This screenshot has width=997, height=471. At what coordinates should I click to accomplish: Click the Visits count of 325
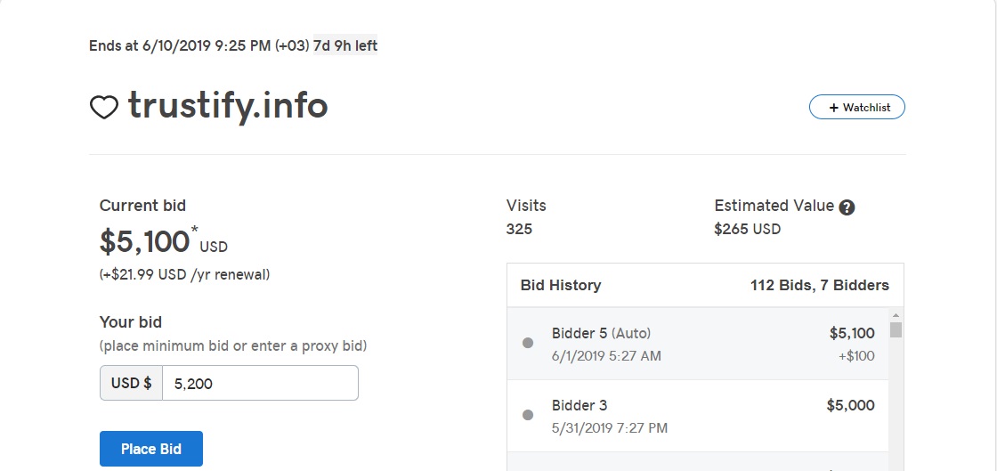tap(519, 229)
